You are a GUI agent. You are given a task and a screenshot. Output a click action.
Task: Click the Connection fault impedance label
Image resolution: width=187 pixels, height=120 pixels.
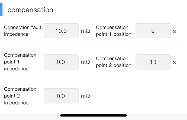(22, 31)
